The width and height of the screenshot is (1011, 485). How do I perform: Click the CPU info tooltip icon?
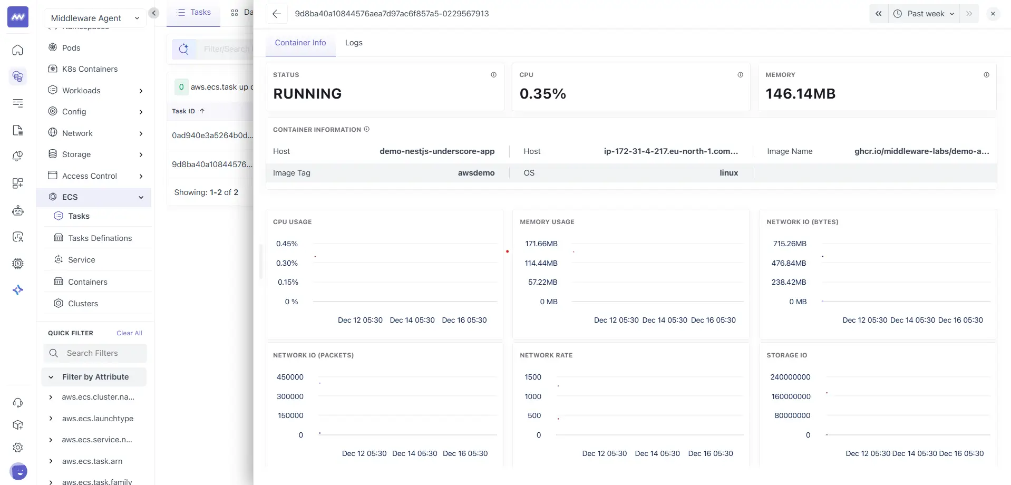[x=740, y=75]
